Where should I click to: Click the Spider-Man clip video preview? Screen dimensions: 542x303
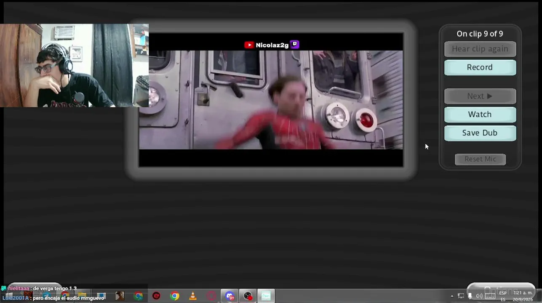point(271,100)
